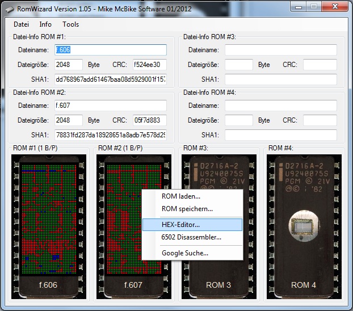Click the ROM #4 Dateigröße field

point(238,120)
